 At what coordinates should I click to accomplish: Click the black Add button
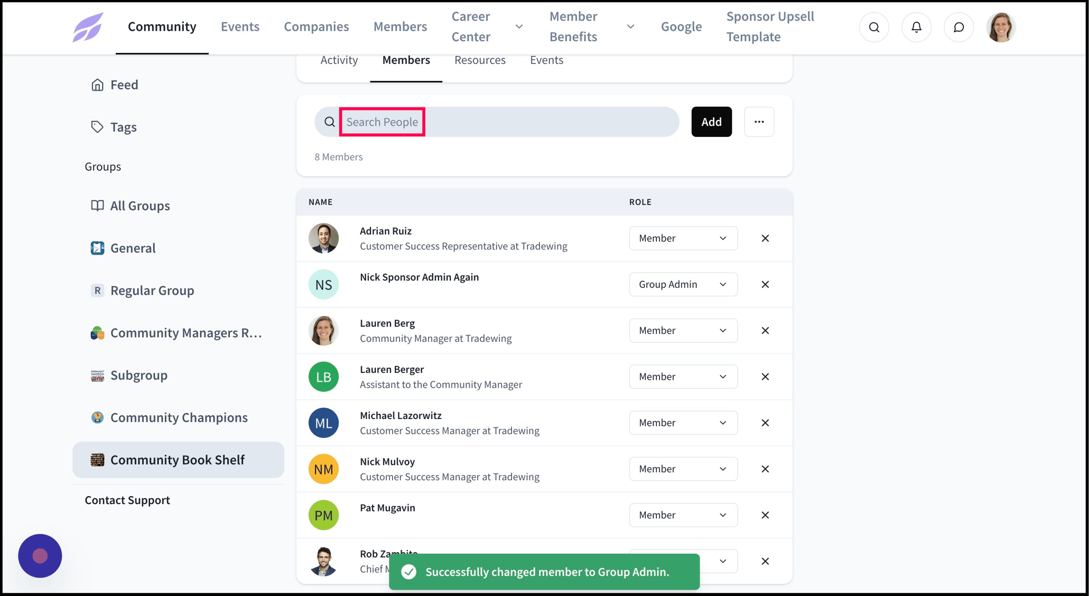[711, 122]
